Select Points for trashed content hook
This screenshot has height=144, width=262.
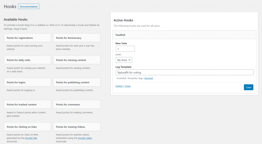point(27,104)
